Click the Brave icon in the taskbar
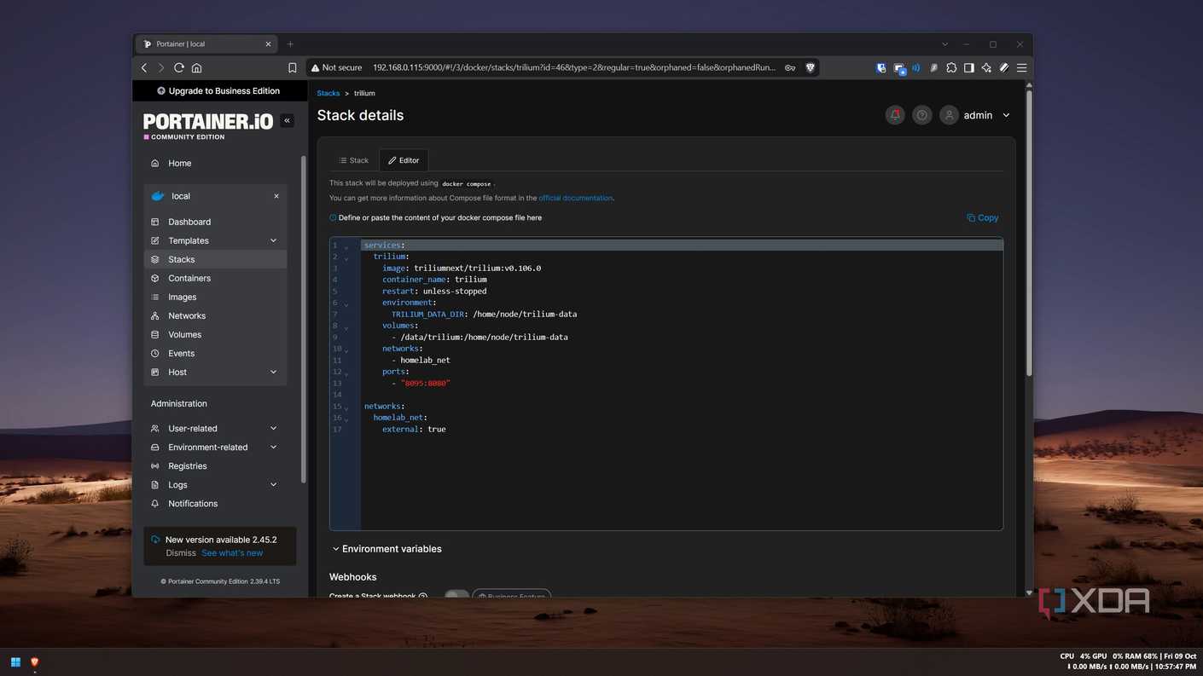 tap(35, 662)
